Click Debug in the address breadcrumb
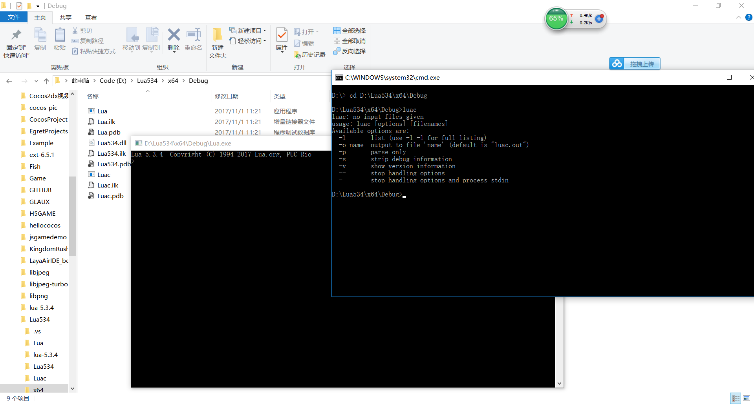 pos(198,81)
